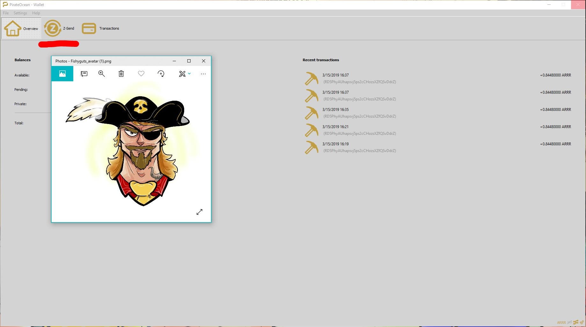Click the Transactions card icon
This screenshot has height=327, width=586.
pyautogui.click(x=89, y=28)
